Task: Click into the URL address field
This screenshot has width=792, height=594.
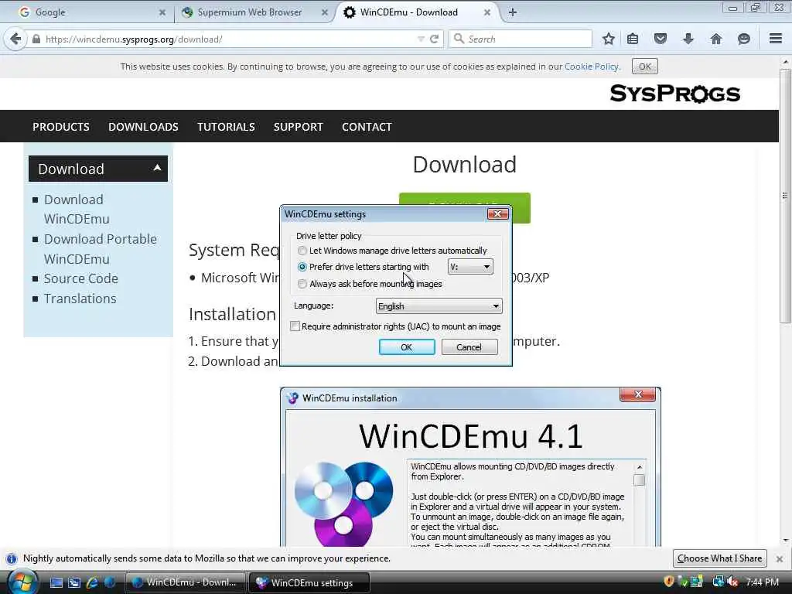Action: coord(227,39)
